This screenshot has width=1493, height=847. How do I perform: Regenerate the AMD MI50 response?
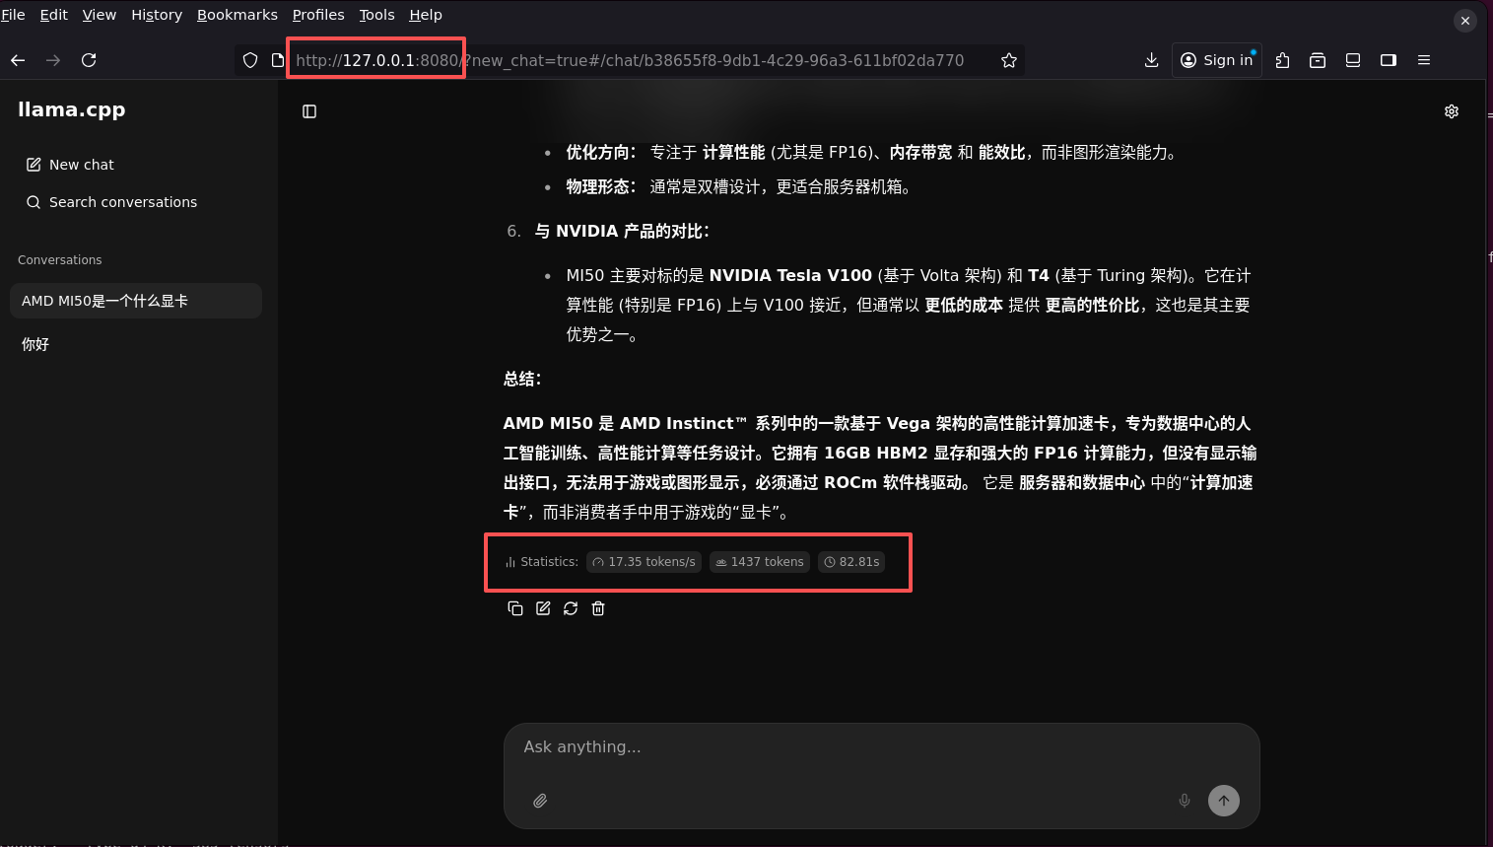[x=571, y=608]
